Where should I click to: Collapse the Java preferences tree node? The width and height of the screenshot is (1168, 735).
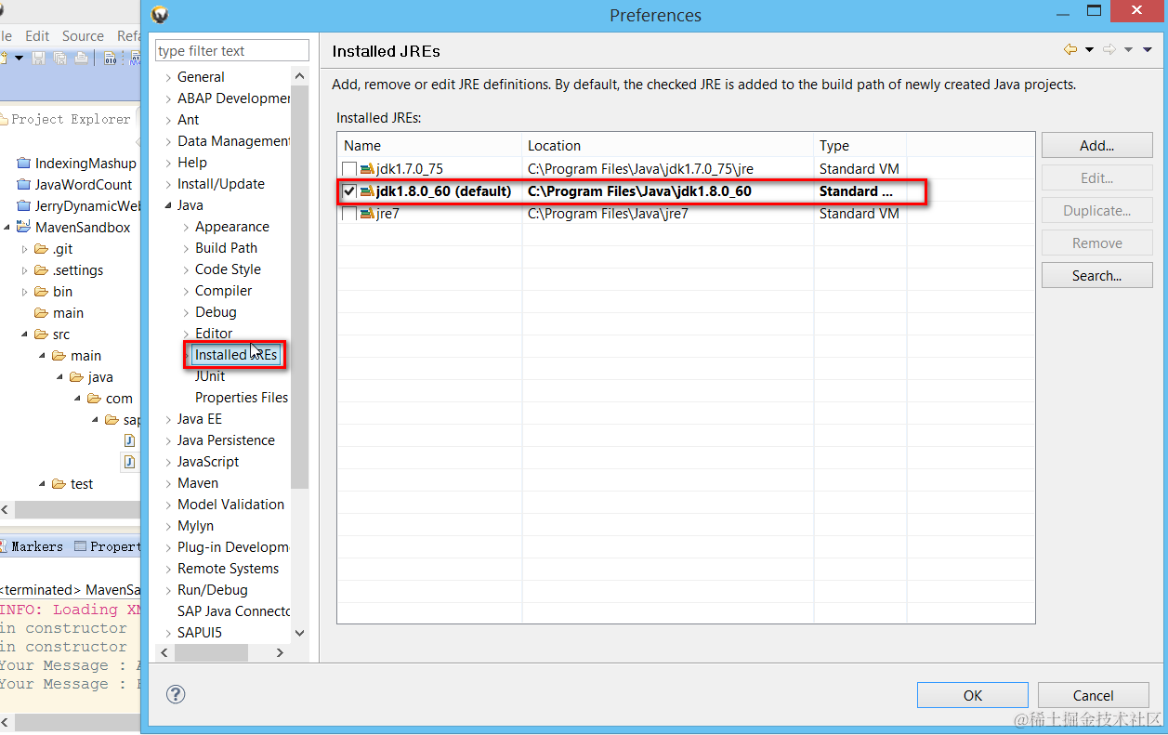166,204
